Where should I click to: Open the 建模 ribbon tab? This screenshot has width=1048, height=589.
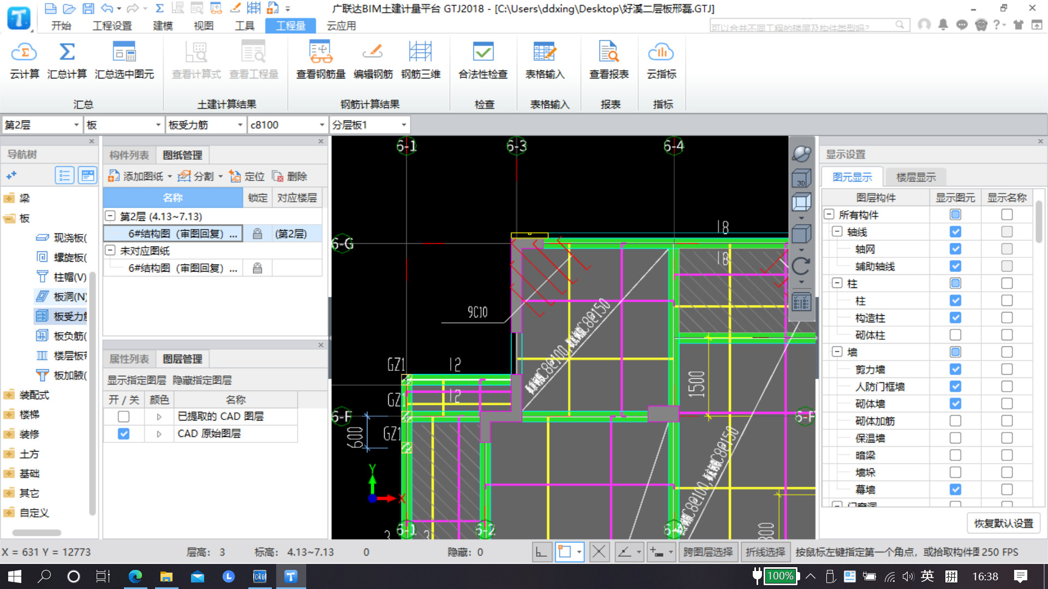(163, 26)
